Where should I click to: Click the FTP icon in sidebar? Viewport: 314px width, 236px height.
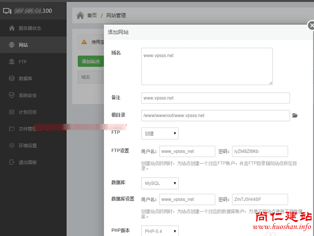pyautogui.click(x=12, y=62)
